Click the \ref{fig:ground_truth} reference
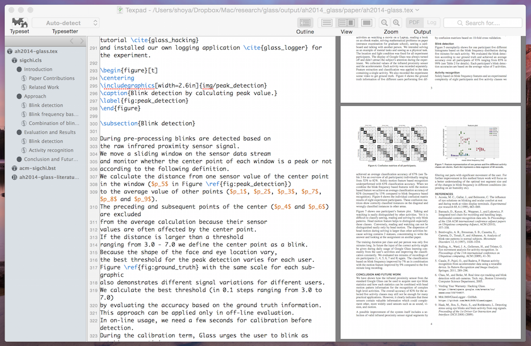 coord(161,267)
